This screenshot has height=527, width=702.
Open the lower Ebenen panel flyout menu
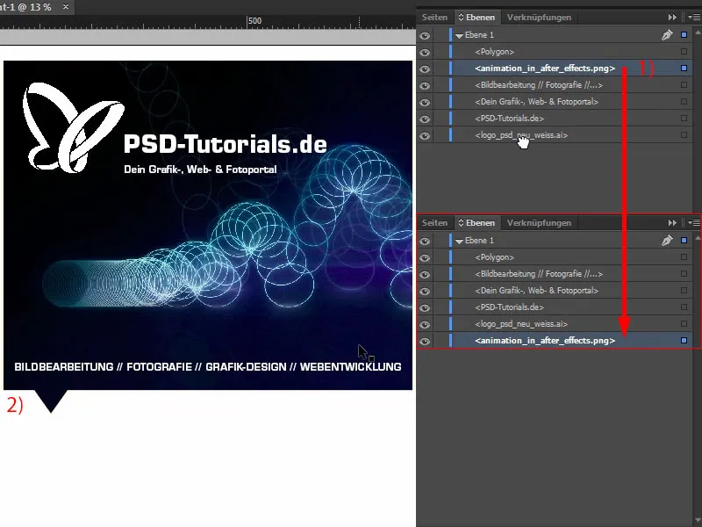696,223
